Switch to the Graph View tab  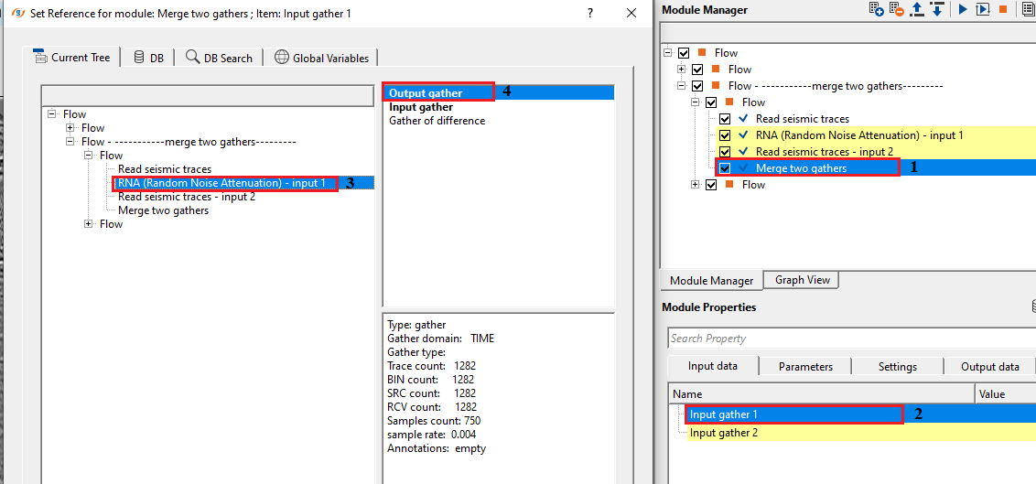802,280
